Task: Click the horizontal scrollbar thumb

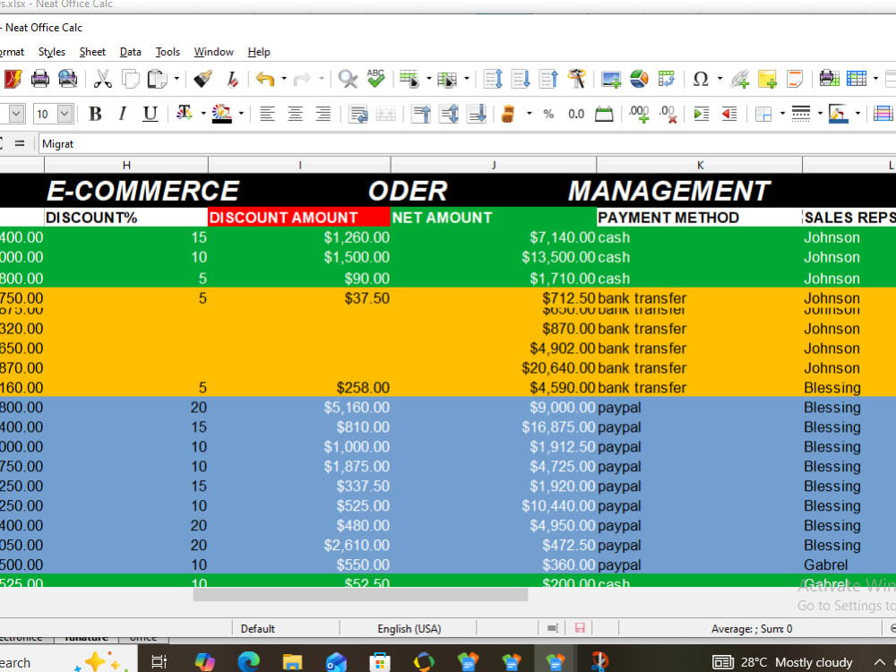Action: pyautogui.click(x=360, y=595)
